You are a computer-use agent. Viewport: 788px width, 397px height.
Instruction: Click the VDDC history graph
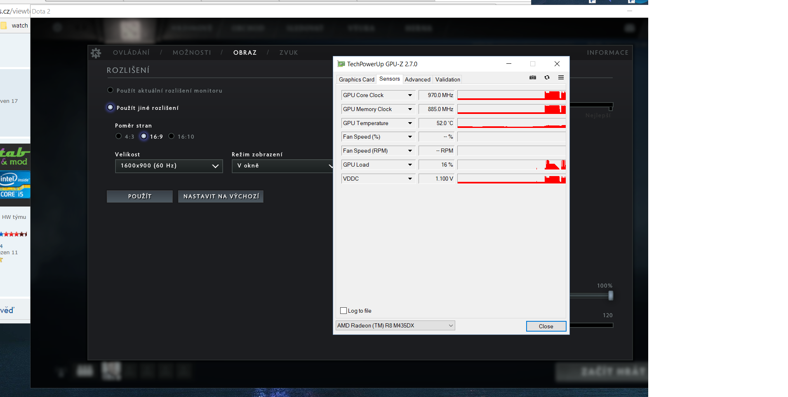(511, 179)
